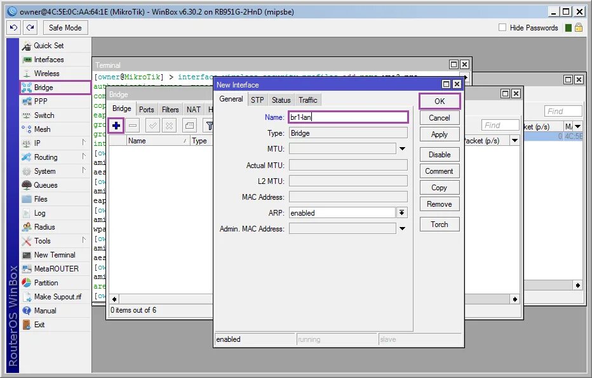Click the Apply button

click(440, 134)
